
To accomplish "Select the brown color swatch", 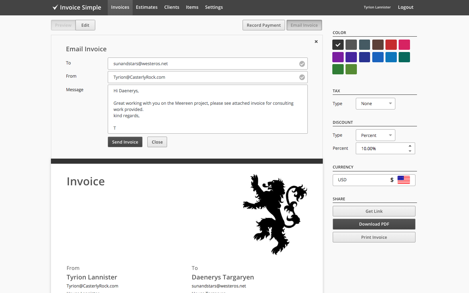I will click(378, 45).
